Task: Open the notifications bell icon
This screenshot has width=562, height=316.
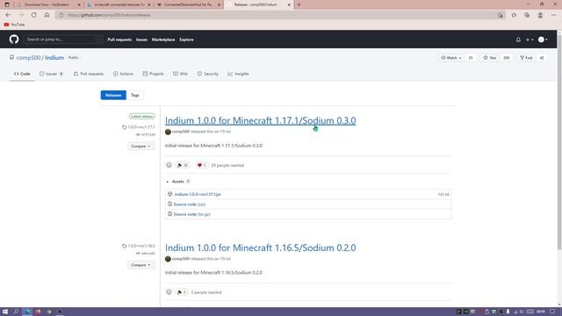Action: pyautogui.click(x=518, y=39)
